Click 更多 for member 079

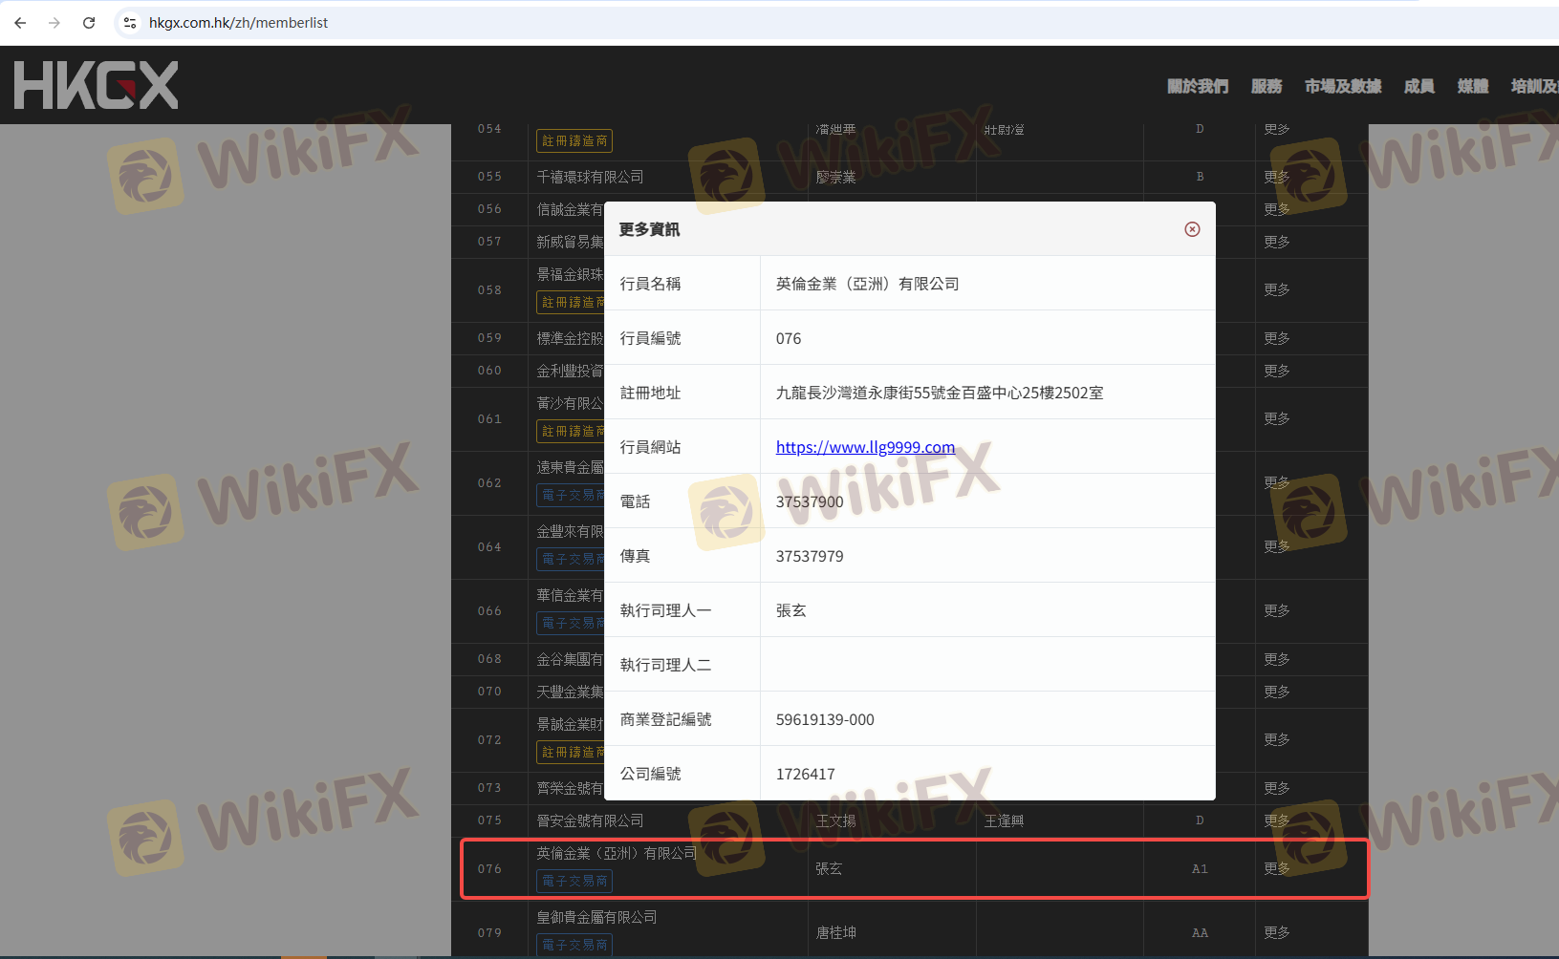(x=1277, y=932)
